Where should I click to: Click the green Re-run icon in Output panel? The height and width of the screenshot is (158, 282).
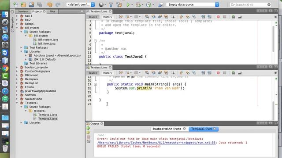pos(88,128)
